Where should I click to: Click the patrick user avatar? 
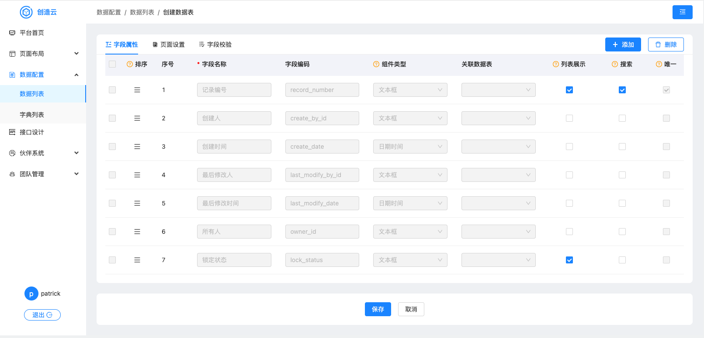[31, 294]
